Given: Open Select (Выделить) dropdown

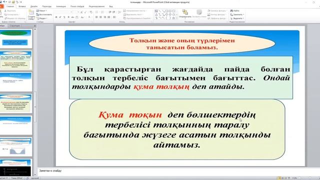Looking at the screenshot, I should pyautogui.click(x=237, y=18).
